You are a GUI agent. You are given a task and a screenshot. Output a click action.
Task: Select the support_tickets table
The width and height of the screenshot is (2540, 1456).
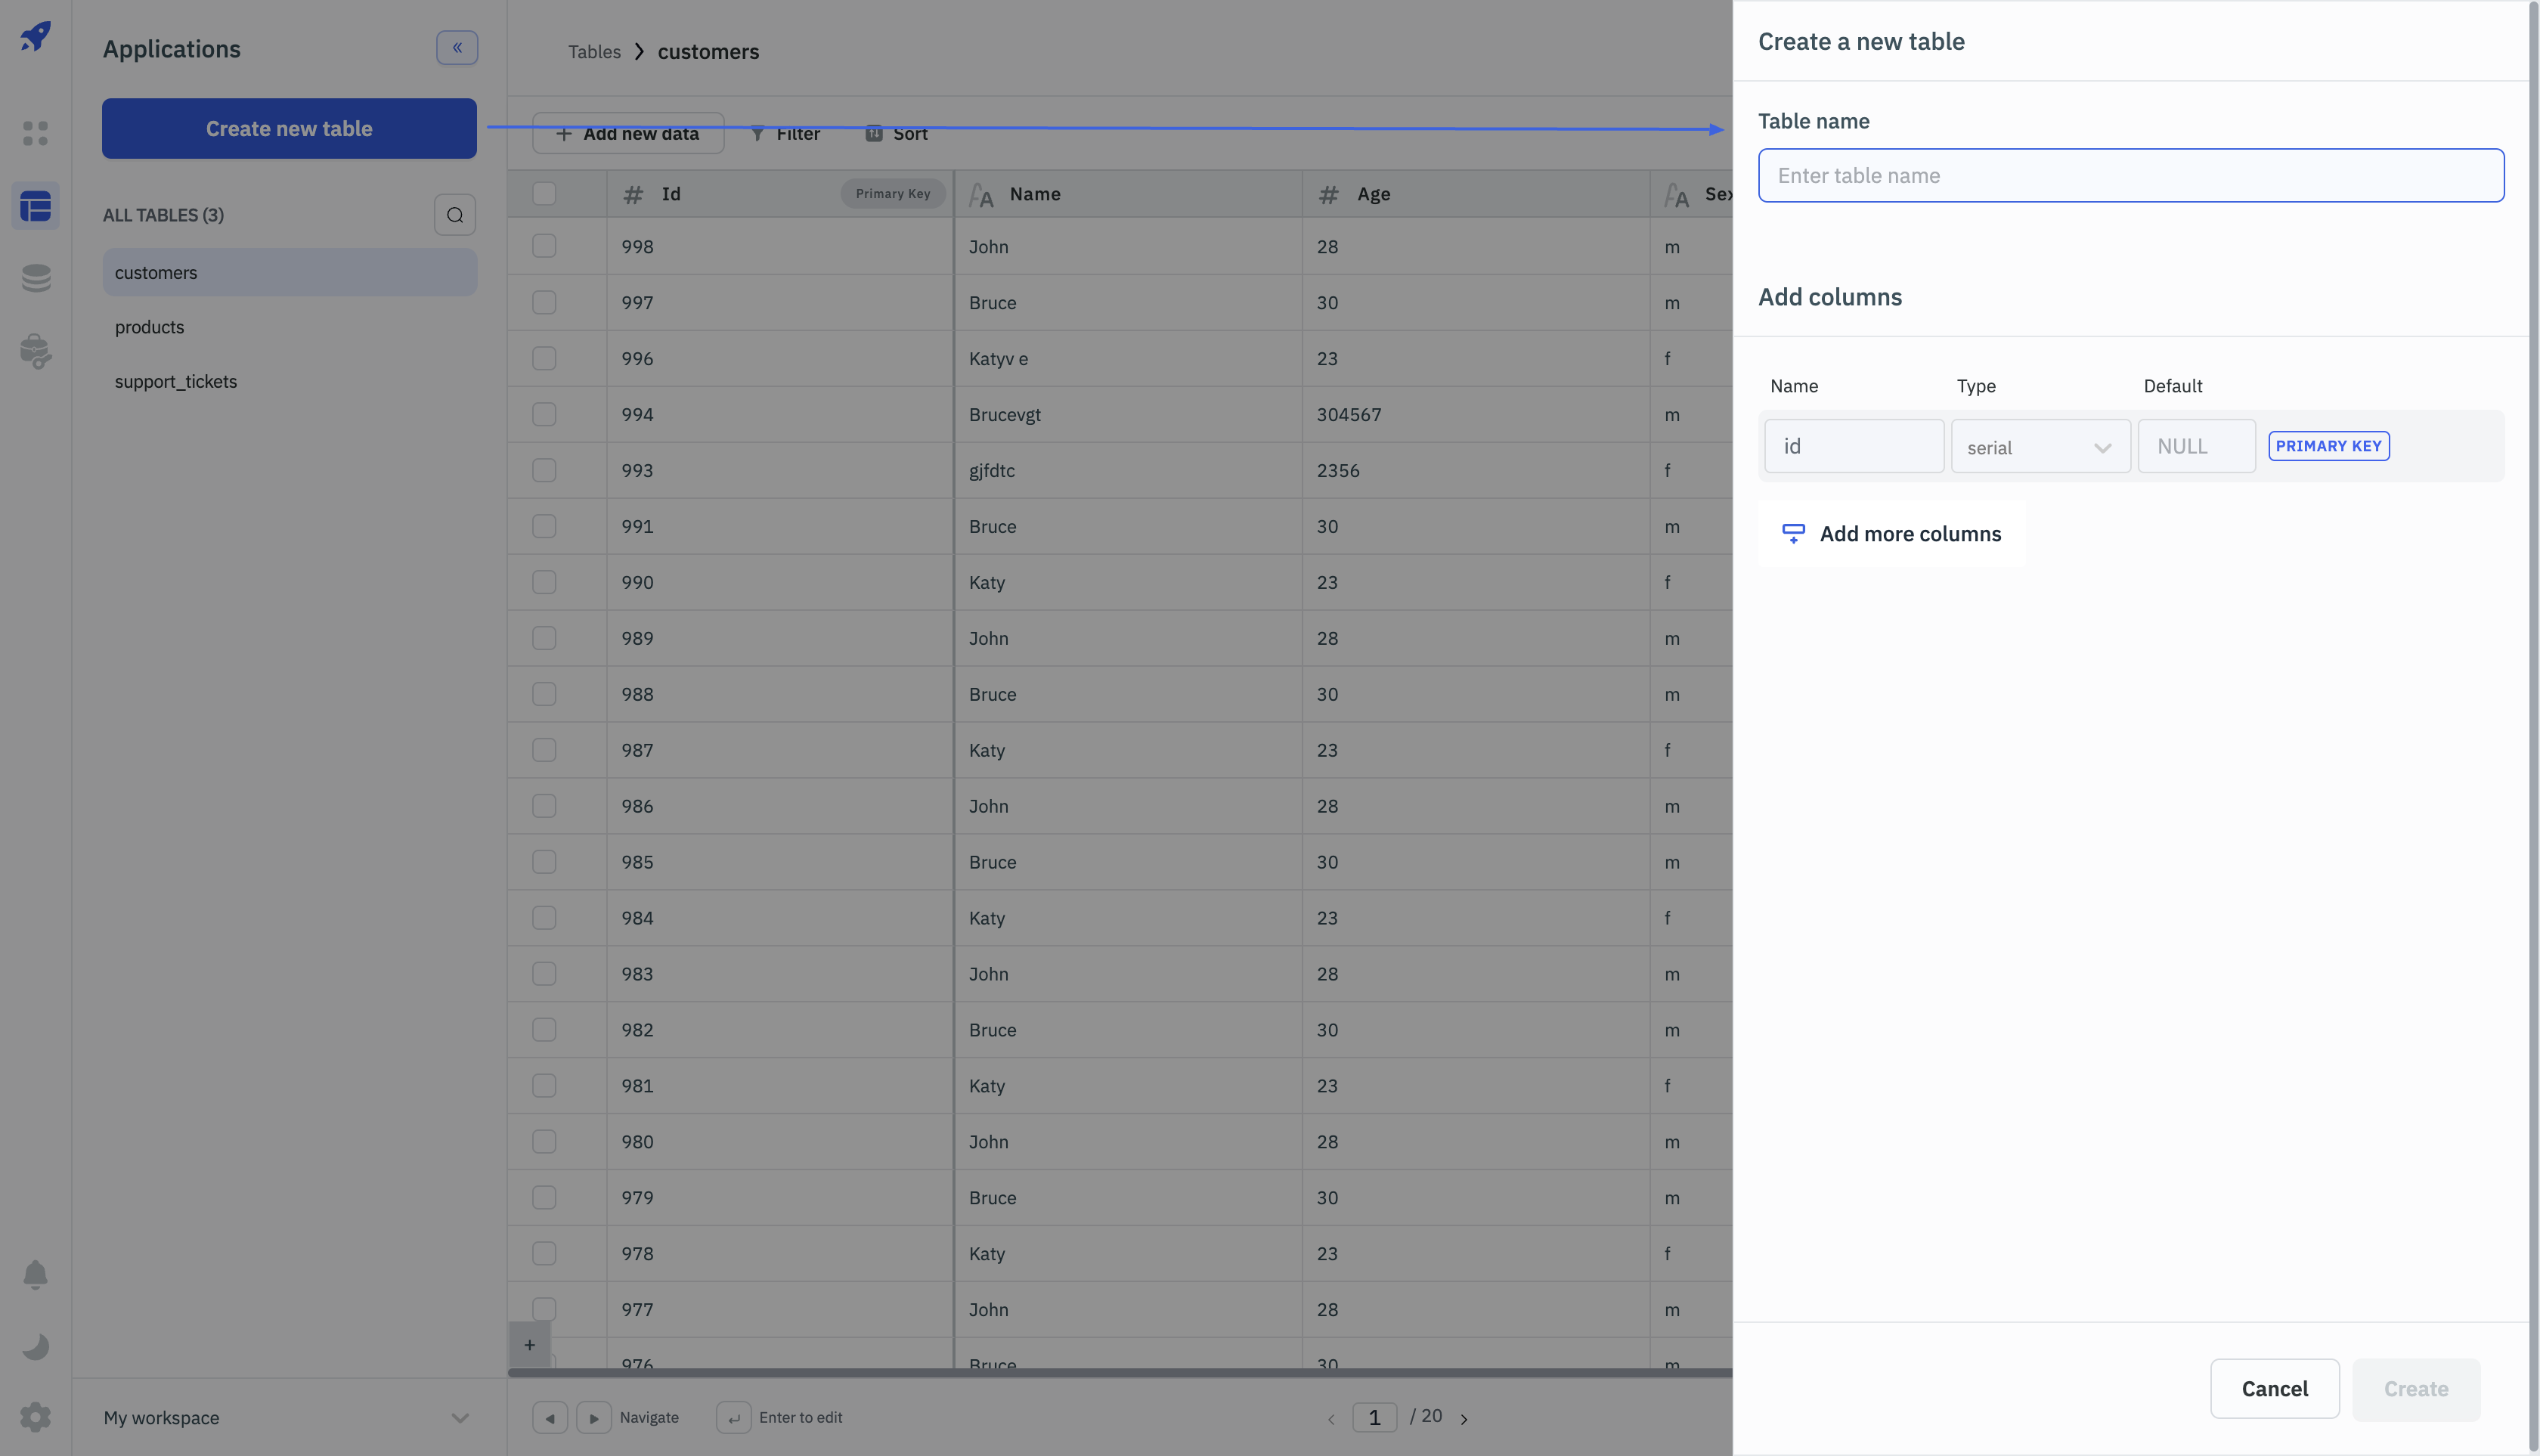pyautogui.click(x=176, y=381)
